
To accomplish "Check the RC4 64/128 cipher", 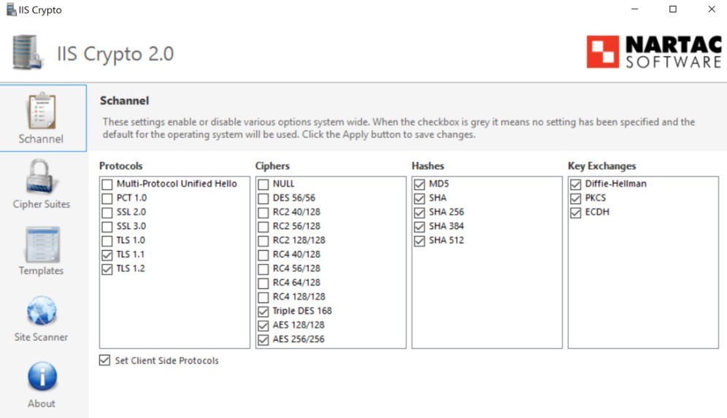I will pyautogui.click(x=264, y=283).
